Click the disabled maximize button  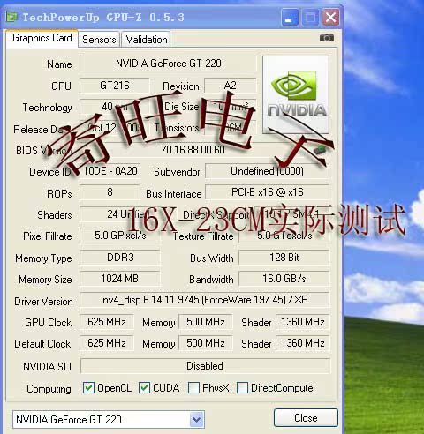(310, 18)
